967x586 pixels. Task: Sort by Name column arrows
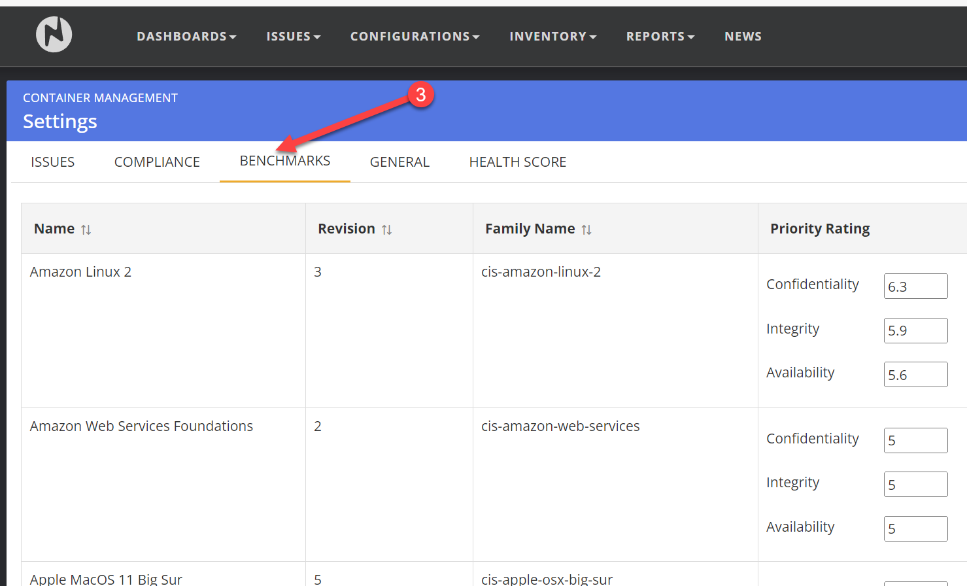point(86,230)
